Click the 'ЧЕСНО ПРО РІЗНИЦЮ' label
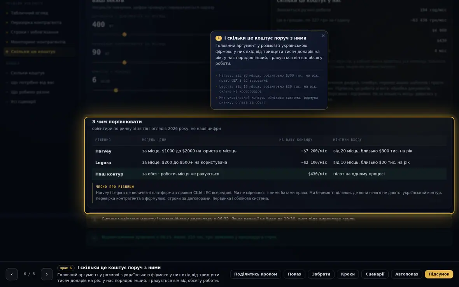Screen dimensions: 459x287 pos(115,187)
